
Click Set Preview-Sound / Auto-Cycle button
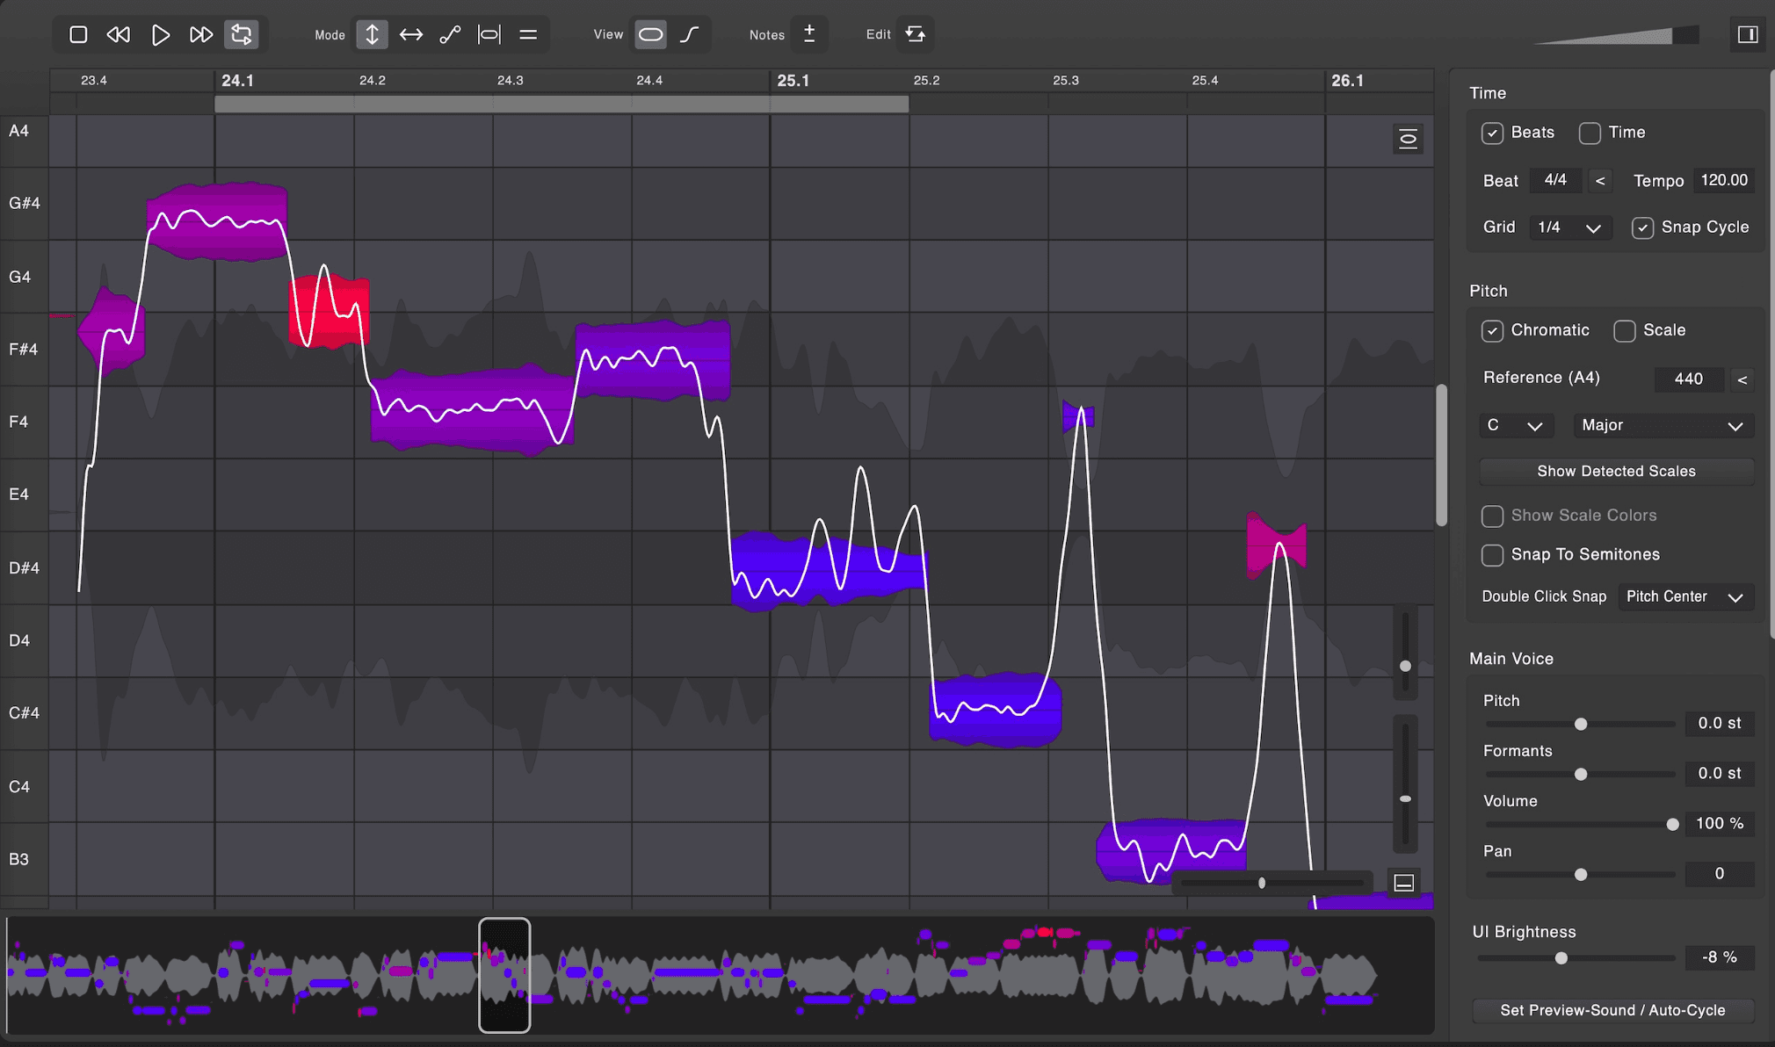pos(1612,1010)
